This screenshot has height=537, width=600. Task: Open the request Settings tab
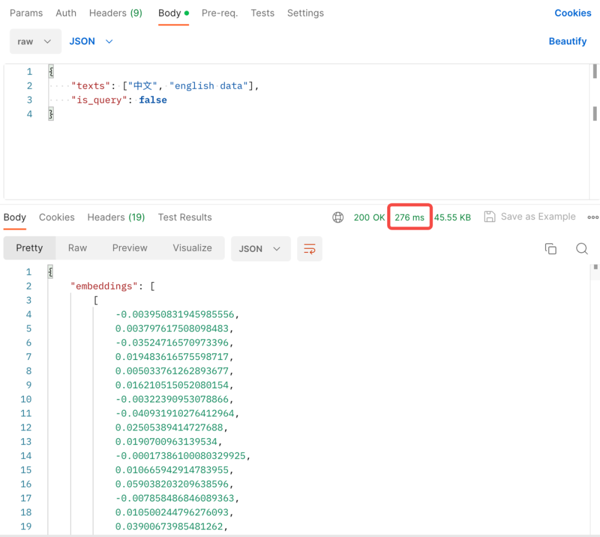pos(306,13)
